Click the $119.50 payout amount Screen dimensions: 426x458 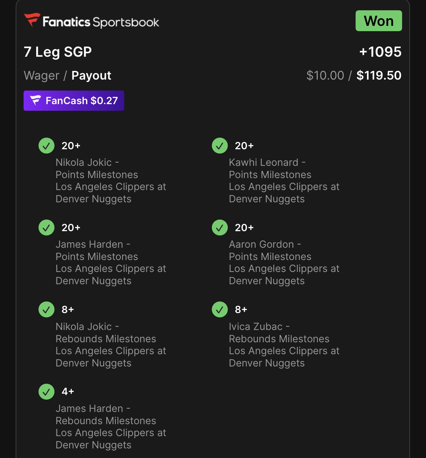coord(379,76)
